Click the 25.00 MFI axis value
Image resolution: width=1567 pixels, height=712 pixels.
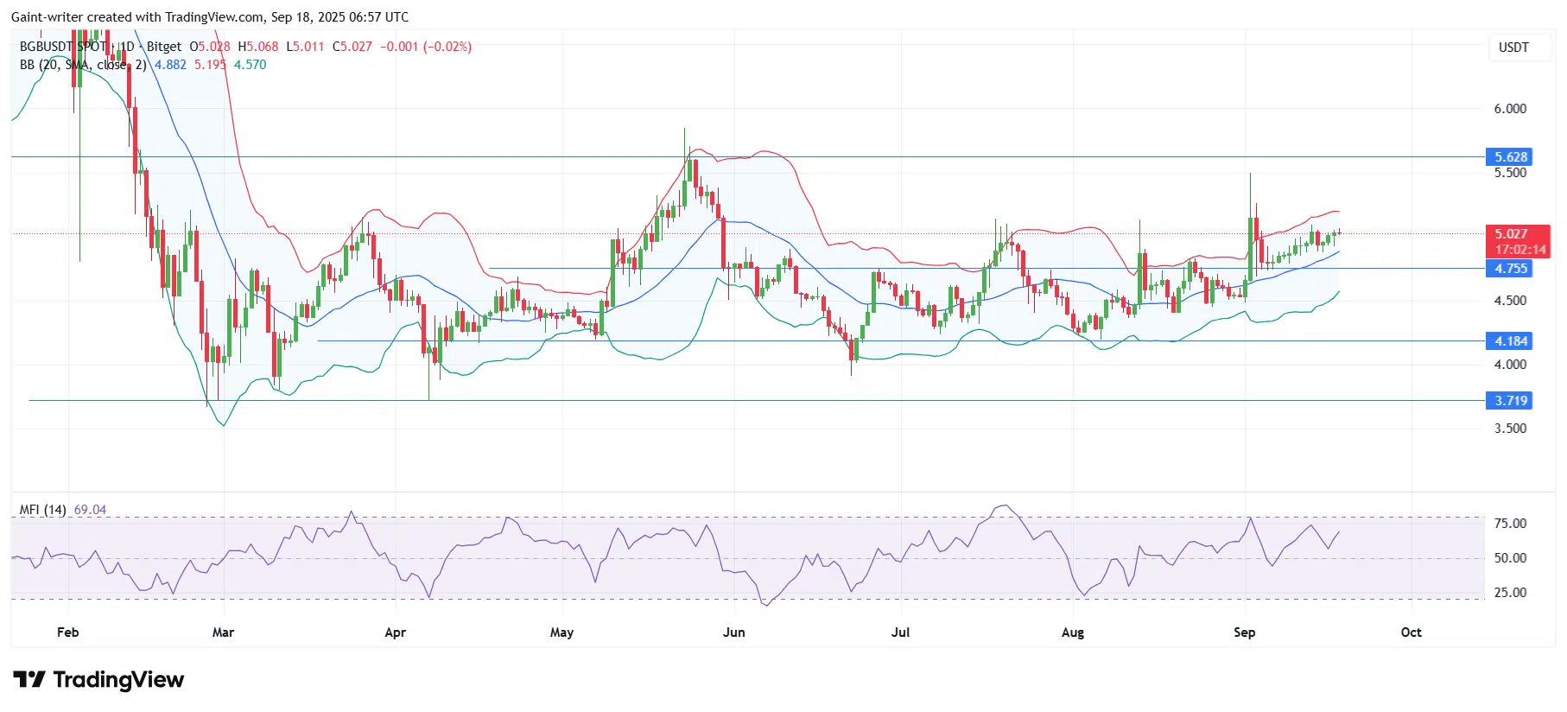pyautogui.click(x=1510, y=593)
